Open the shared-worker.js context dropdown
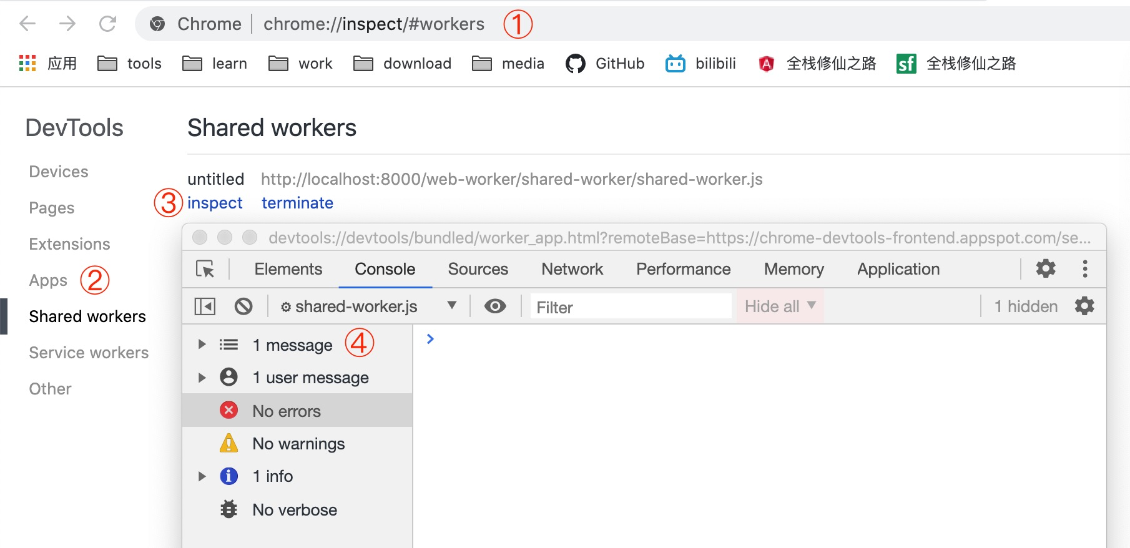Screen dimensions: 1130x548 tap(368, 306)
